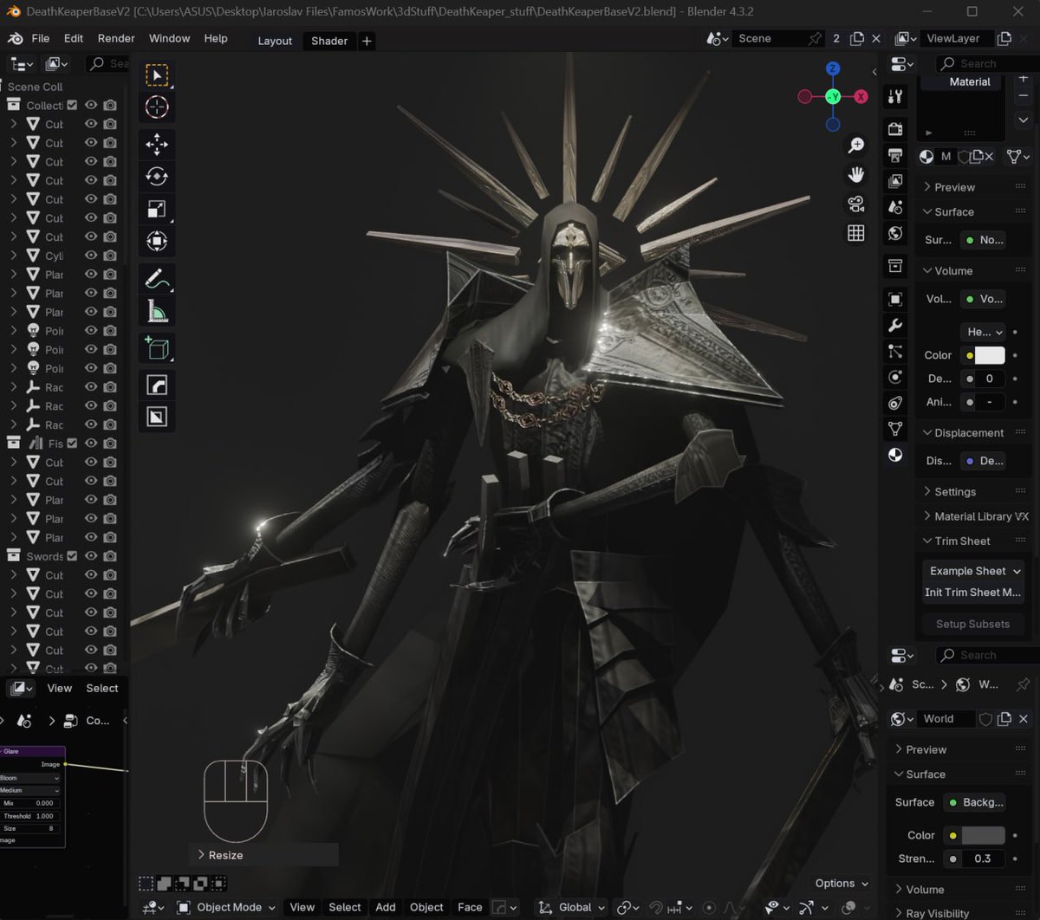Choose the Annotate pencil tool
Screen dimensions: 1040x920
pos(157,279)
